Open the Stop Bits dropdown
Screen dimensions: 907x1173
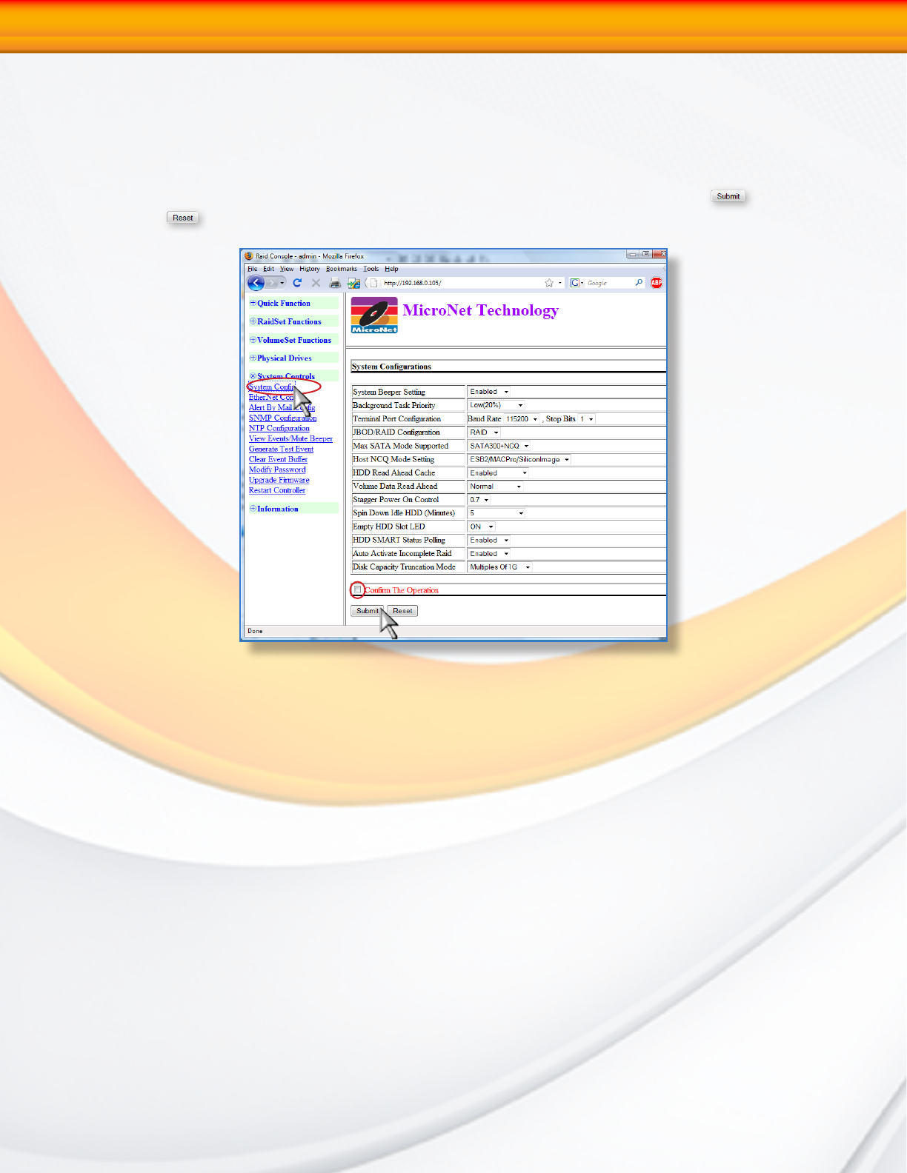click(x=586, y=419)
